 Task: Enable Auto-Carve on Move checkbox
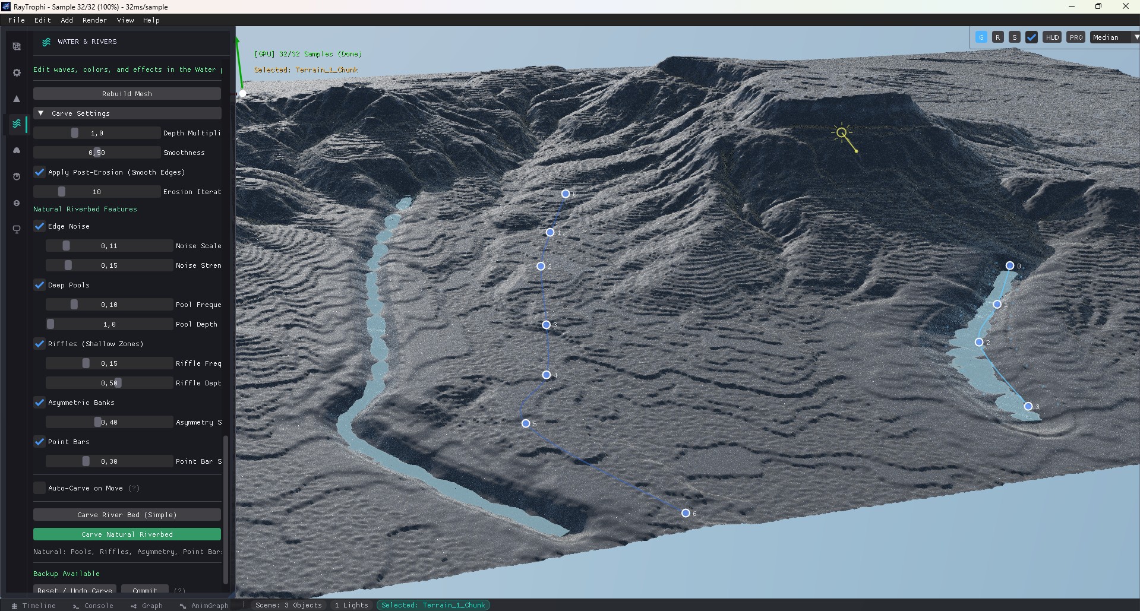pyautogui.click(x=40, y=488)
